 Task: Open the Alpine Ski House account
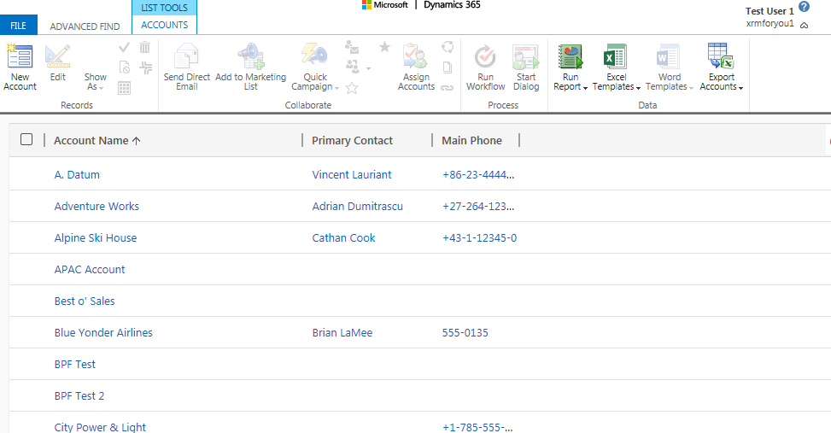click(96, 238)
